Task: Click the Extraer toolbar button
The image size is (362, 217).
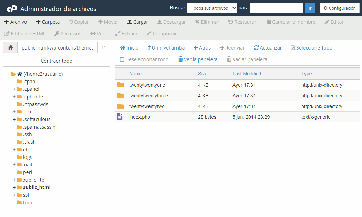Action: [x=126, y=34]
